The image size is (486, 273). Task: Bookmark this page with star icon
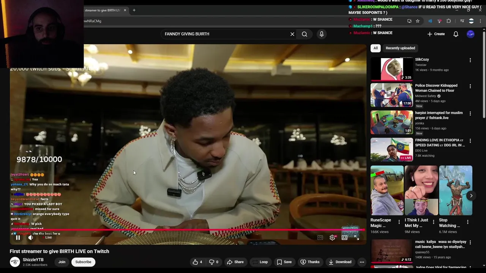pyautogui.click(x=418, y=21)
